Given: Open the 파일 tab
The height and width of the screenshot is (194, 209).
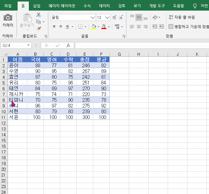Looking at the screenshot, I should click(x=8, y=6).
